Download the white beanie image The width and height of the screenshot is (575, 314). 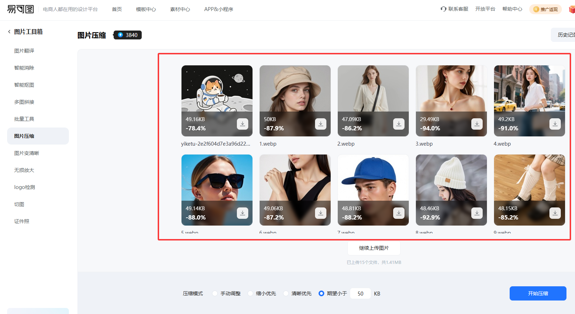point(477,213)
